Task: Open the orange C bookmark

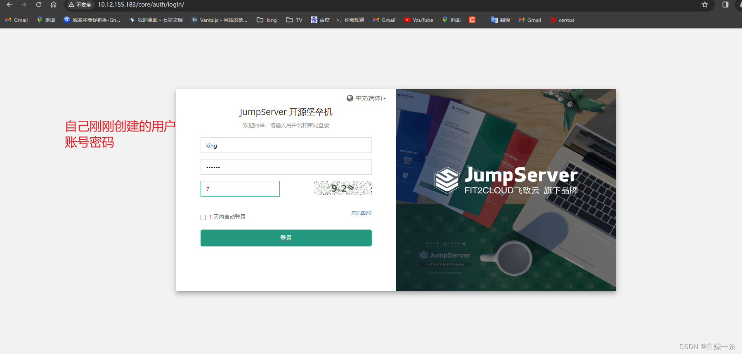Action: pos(476,20)
